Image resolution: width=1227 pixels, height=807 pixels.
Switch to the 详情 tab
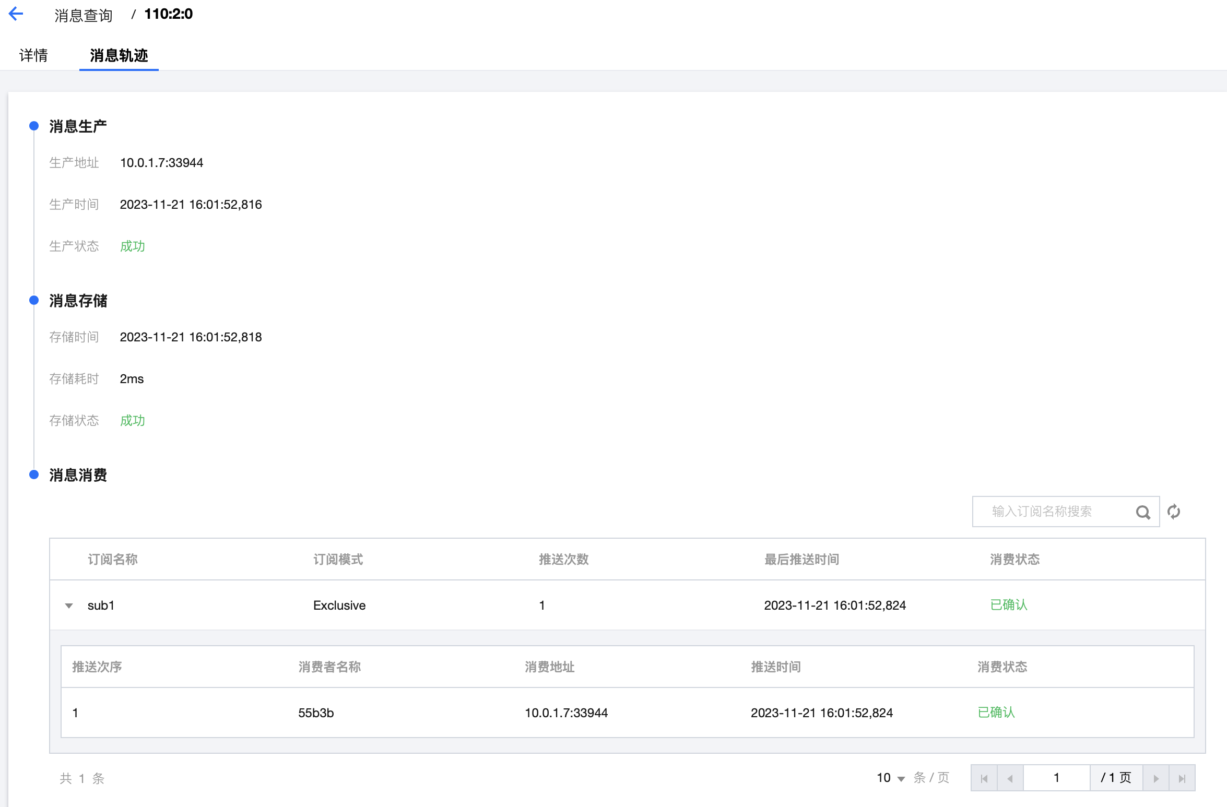pos(33,55)
